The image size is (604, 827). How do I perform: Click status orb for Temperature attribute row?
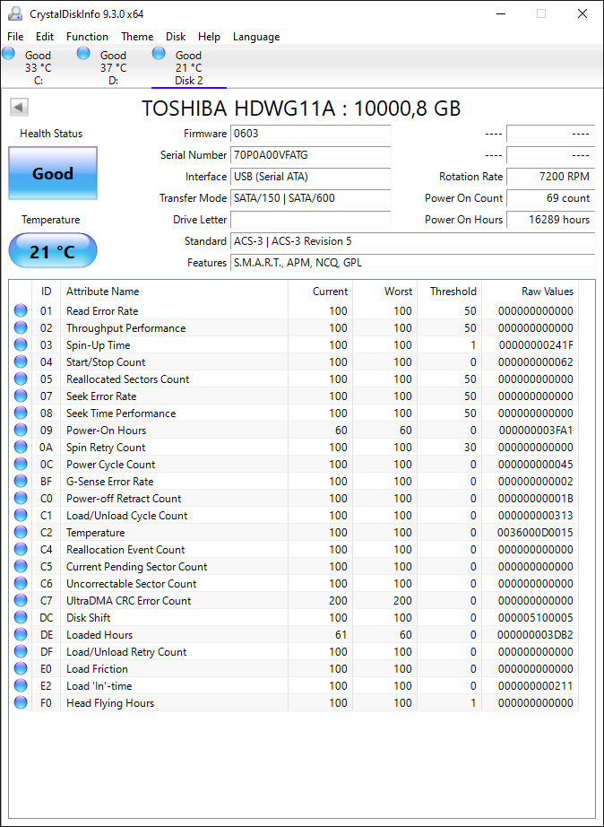(21, 532)
